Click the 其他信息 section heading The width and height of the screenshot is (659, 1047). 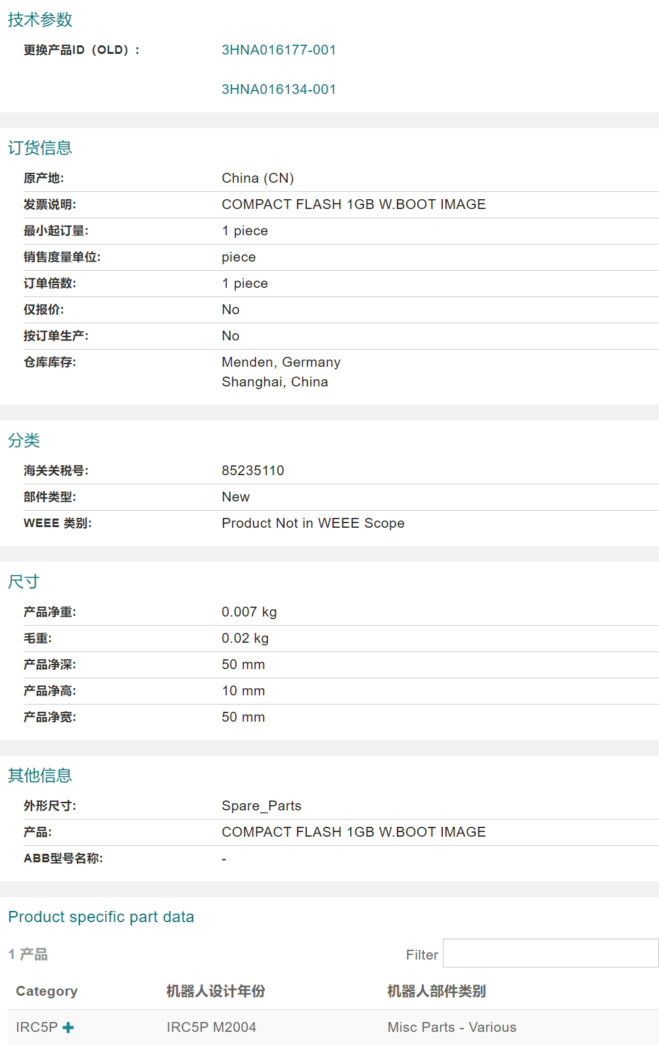(40, 776)
